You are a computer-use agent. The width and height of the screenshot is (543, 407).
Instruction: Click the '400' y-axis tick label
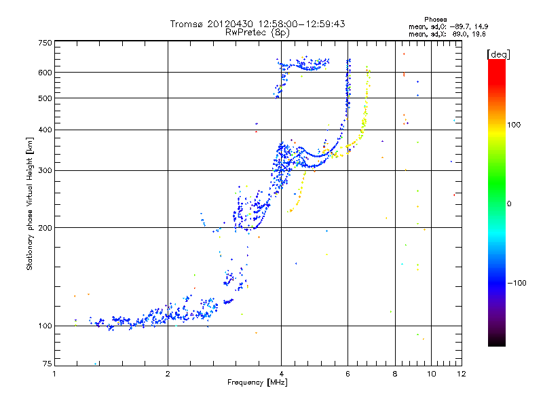[45, 130]
